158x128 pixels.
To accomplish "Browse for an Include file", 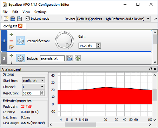I will click(x=70, y=58).
